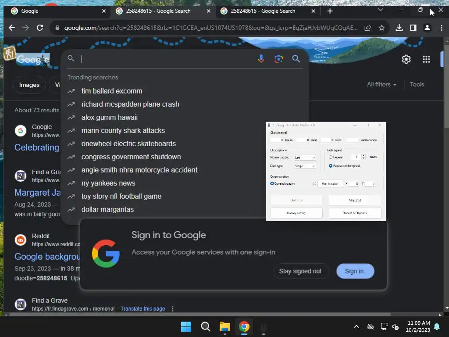Select richard mcspadden plane crash suggestion
Viewport: 449px width, 337px height.
click(130, 104)
